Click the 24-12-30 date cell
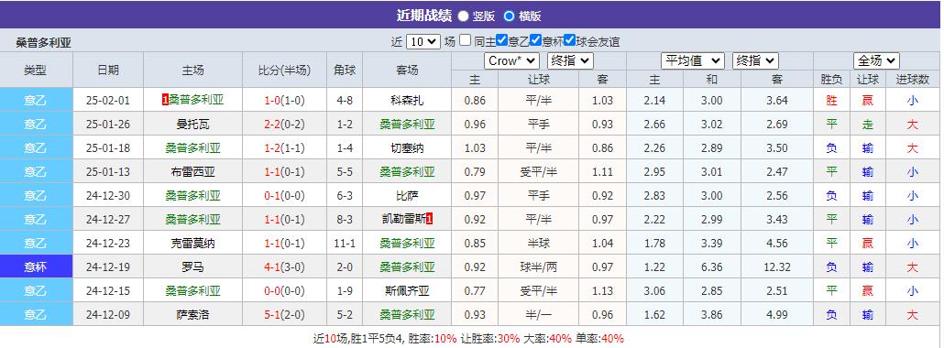The height and width of the screenshot is (348, 944). [x=108, y=196]
